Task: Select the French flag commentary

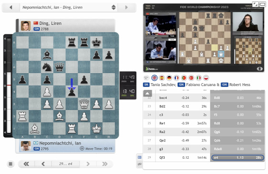Action: 177,78
